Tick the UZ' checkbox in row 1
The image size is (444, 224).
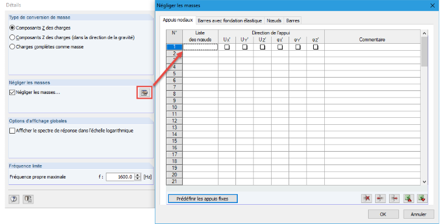262,47
